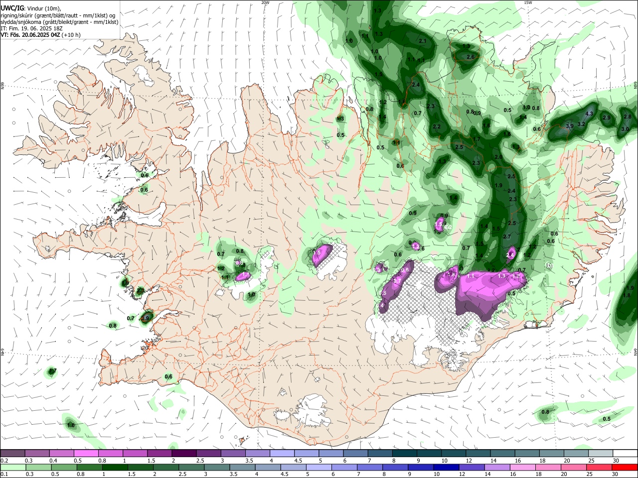Click the 20W longitude label
Viewport: 638px width, 478px height.
click(265, 2)
